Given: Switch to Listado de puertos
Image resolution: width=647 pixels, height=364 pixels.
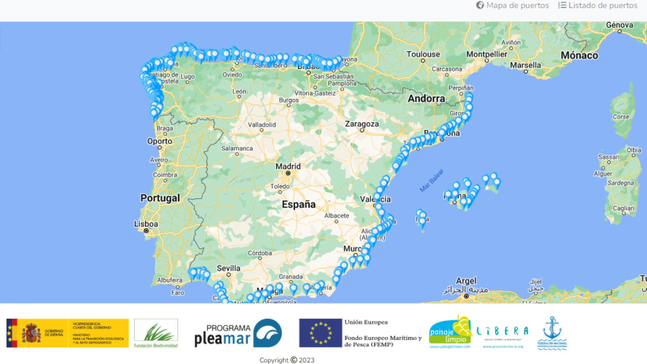Looking at the screenshot, I should pyautogui.click(x=603, y=5).
